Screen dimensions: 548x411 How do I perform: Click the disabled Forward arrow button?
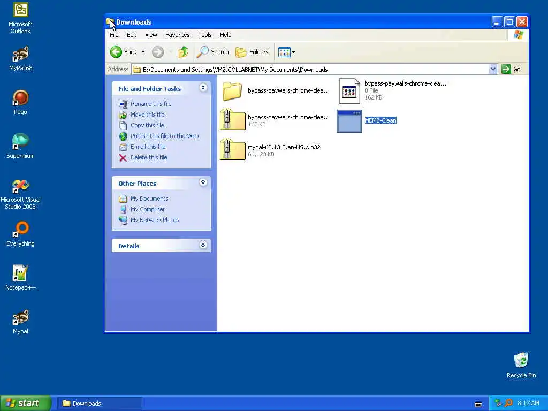click(158, 52)
